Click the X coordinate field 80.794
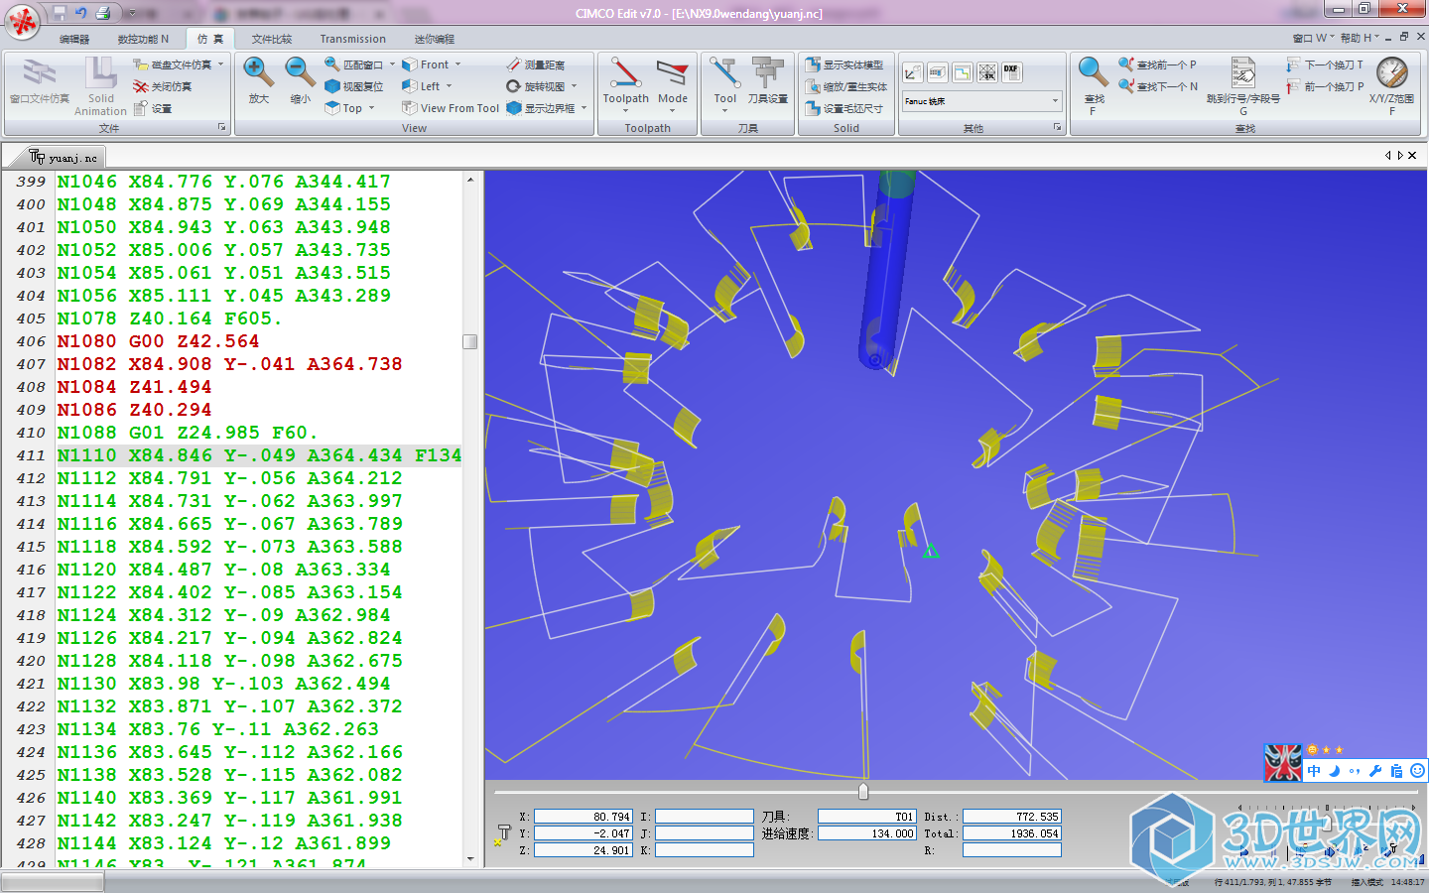 click(x=584, y=817)
